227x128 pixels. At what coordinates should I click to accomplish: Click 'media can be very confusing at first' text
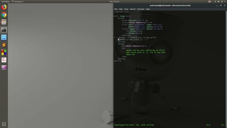145,50
